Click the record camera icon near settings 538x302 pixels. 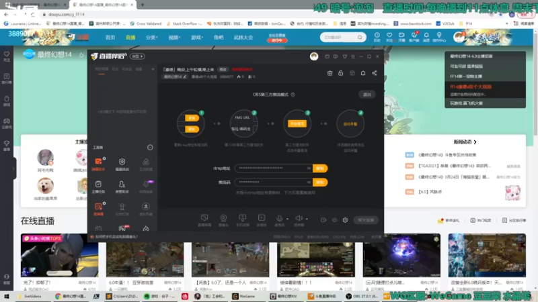pyautogui.click(x=323, y=220)
